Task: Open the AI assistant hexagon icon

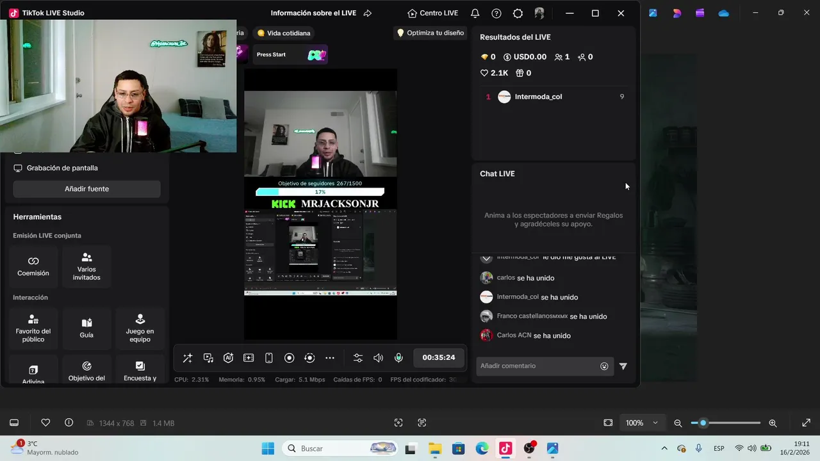Action: (x=228, y=358)
